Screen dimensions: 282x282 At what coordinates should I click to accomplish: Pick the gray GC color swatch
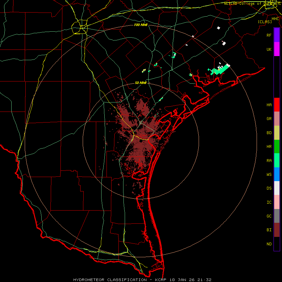(277, 216)
